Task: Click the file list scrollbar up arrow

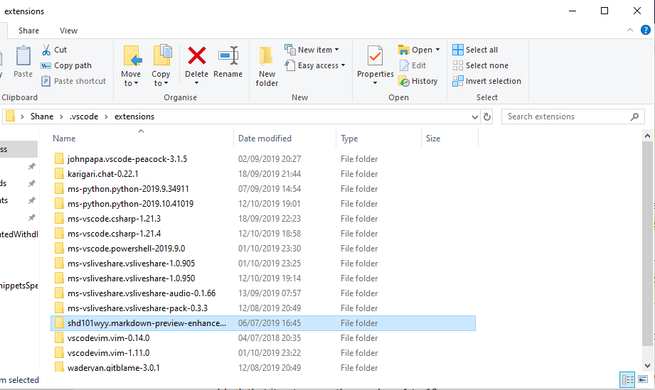Action: [x=647, y=136]
